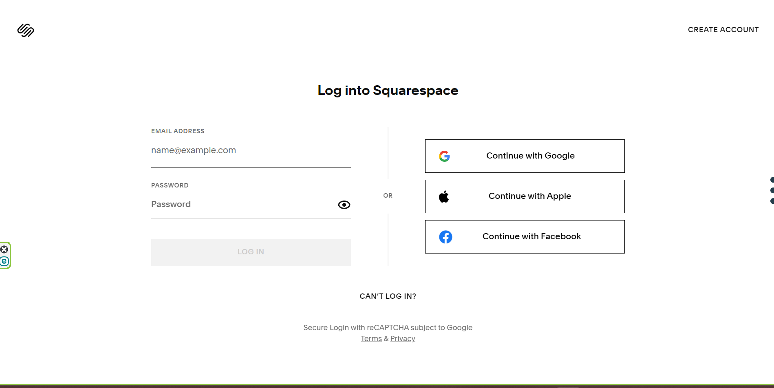Choose Continue with Google text
Viewport: 774px width, 388px height.
click(x=530, y=156)
